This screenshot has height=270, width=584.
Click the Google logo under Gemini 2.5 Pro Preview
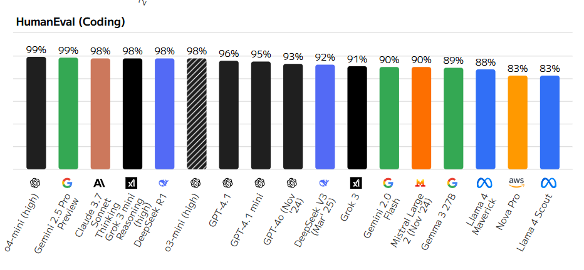68,182
